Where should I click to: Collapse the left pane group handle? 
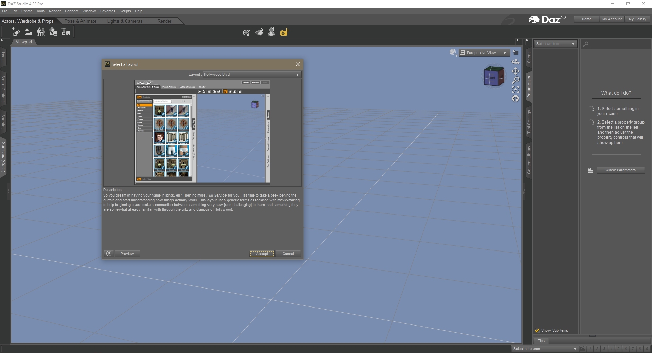[x=8, y=192]
